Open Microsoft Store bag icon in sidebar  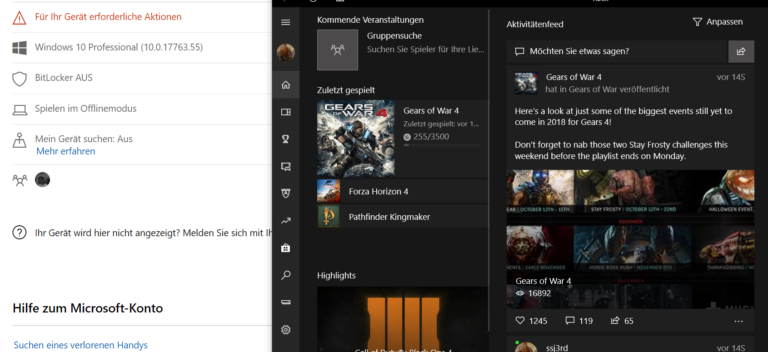tap(286, 248)
